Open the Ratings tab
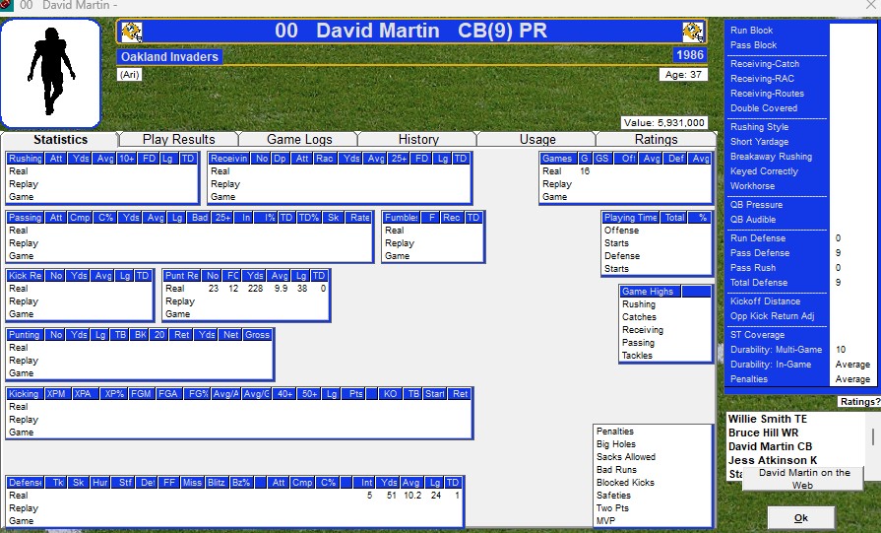881x533 pixels. coord(656,139)
